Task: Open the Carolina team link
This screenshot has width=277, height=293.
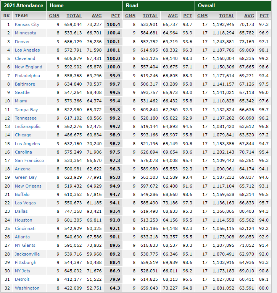Action: [23, 152]
